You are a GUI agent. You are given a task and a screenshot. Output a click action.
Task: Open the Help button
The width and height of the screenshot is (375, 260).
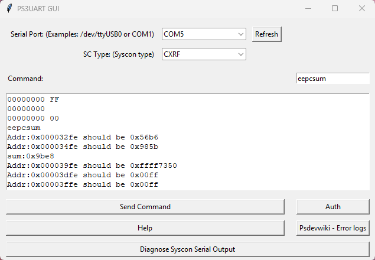pyautogui.click(x=145, y=228)
